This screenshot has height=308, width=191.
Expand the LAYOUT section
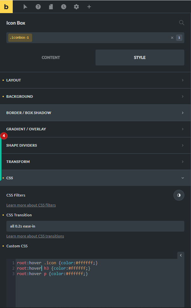[x=95, y=80]
